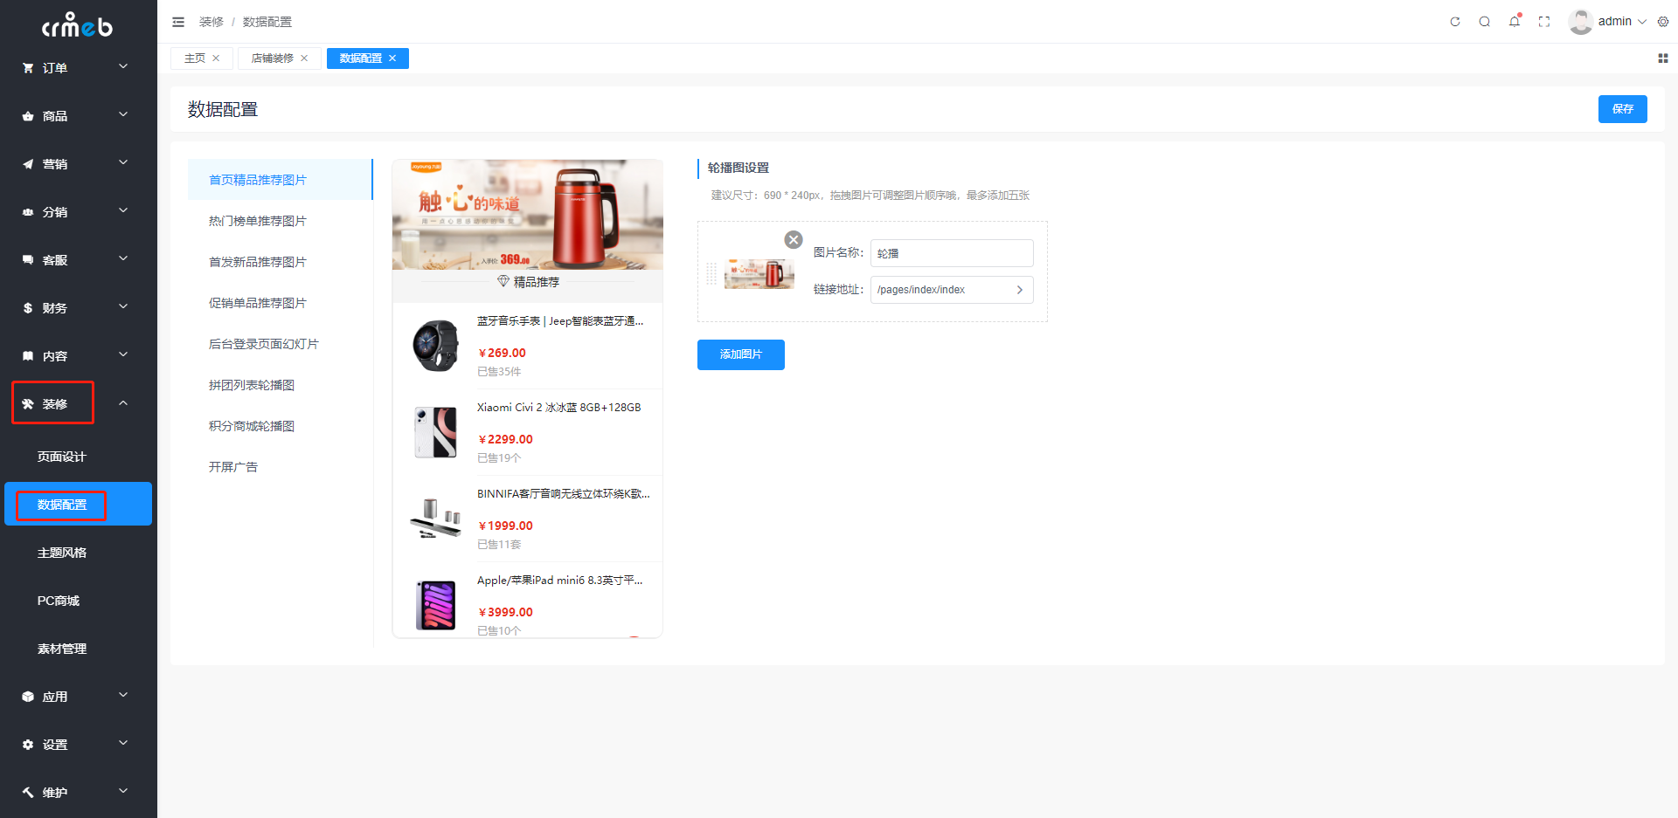Focus the 图片名称 input field

(x=952, y=253)
